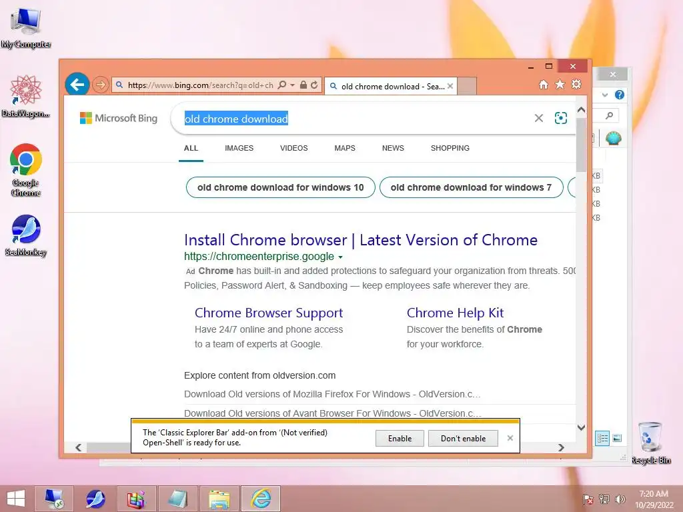Open Favorites star icon
The height and width of the screenshot is (512, 683).
point(560,84)
